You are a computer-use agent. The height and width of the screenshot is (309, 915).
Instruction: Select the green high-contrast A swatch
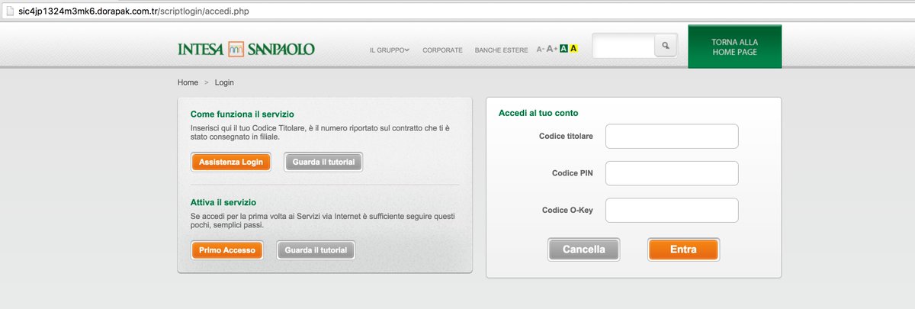point(563,49)
